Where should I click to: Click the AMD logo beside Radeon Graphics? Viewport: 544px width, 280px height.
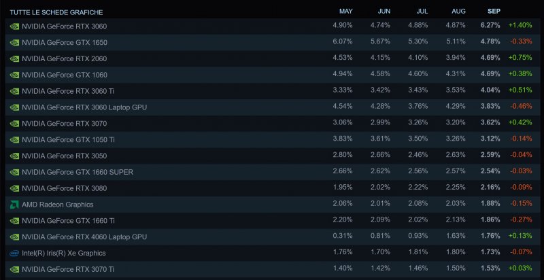pyautogui.click(x=14, y=204)
